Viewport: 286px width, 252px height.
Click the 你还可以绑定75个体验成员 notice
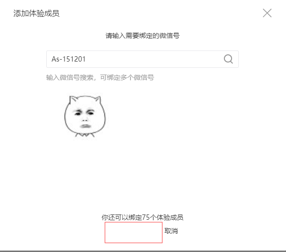pos(143,217)
